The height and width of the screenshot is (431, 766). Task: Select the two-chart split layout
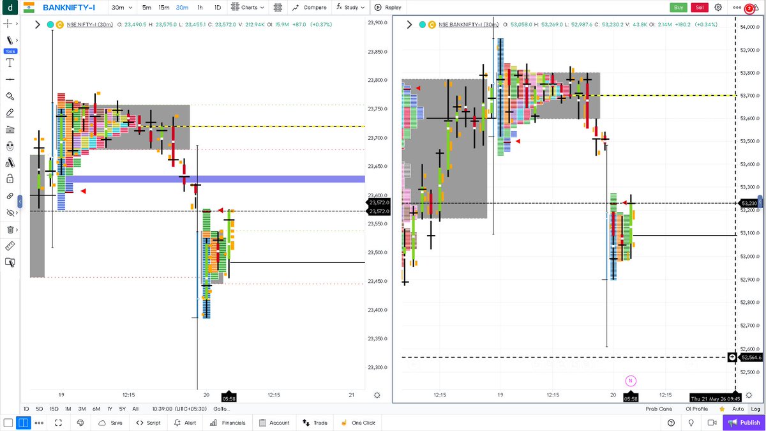point(23,423)
